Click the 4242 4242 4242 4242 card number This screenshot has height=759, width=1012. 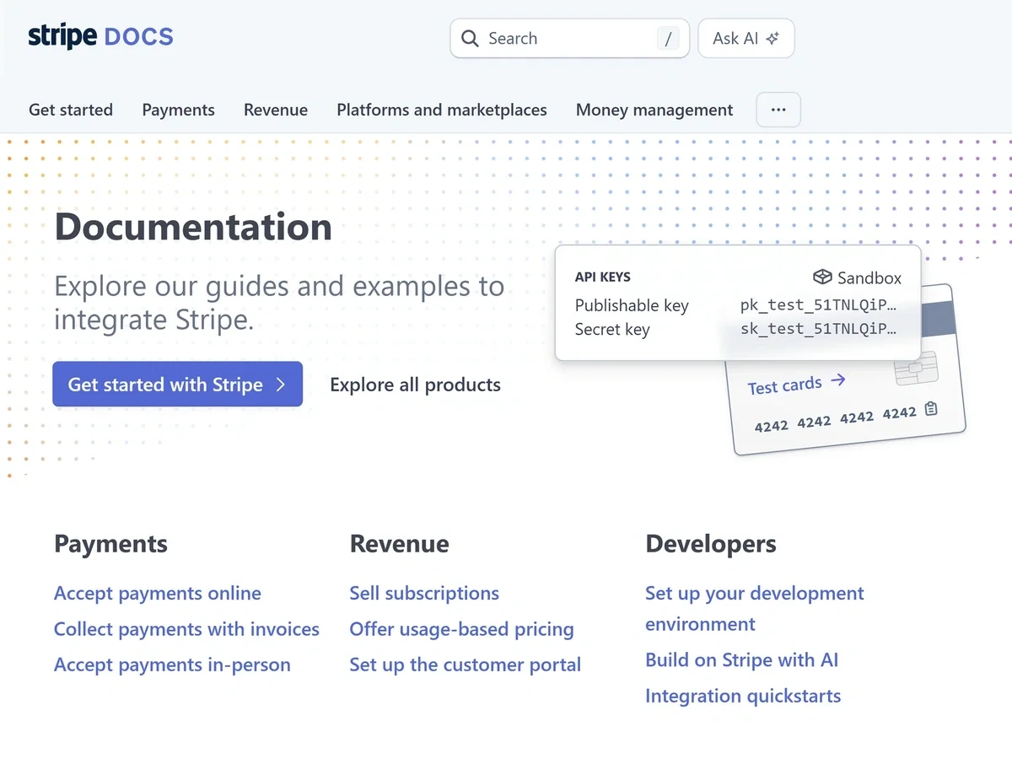(835, 419)
